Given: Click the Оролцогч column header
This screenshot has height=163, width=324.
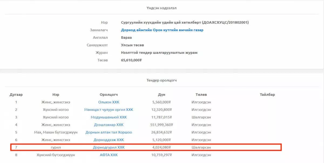Looking at the screenshot, I should click(x=109, y=95).
